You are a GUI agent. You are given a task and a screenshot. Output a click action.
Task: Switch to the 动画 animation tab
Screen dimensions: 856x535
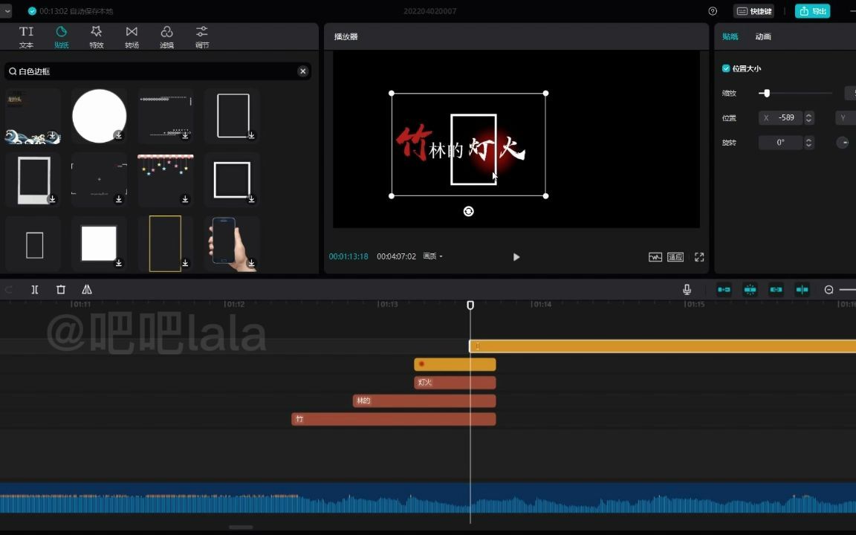763,36
